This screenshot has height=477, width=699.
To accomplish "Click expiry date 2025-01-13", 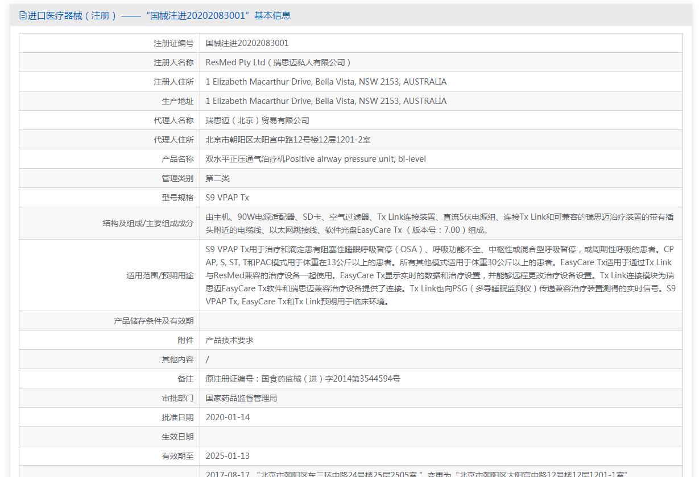I will [228, 456].
